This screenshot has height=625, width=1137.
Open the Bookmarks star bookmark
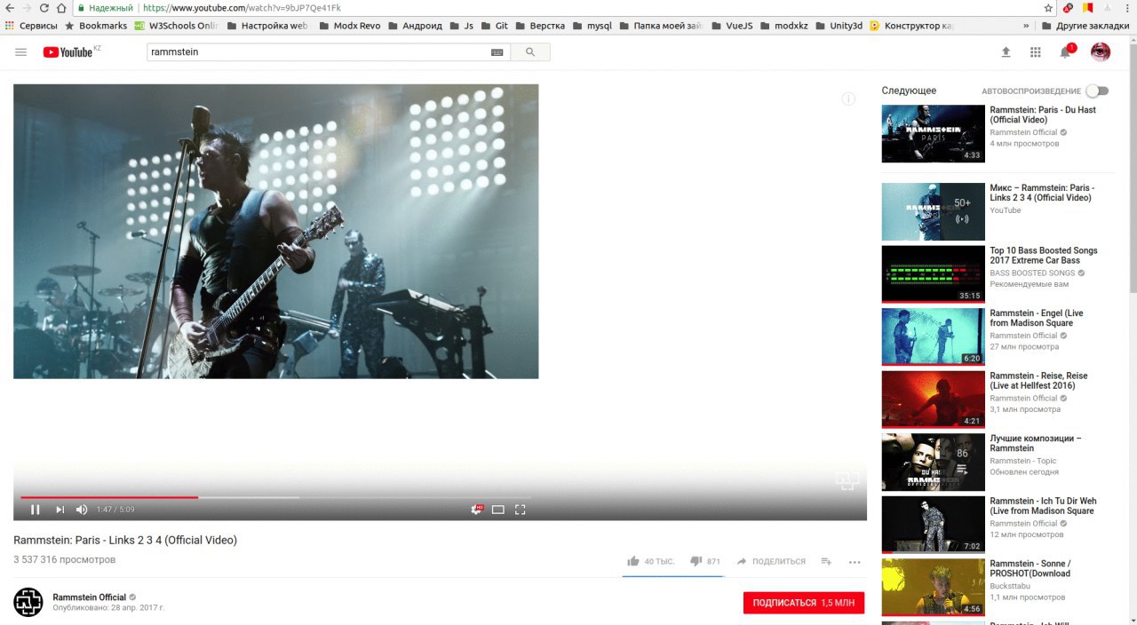point(96,26)
